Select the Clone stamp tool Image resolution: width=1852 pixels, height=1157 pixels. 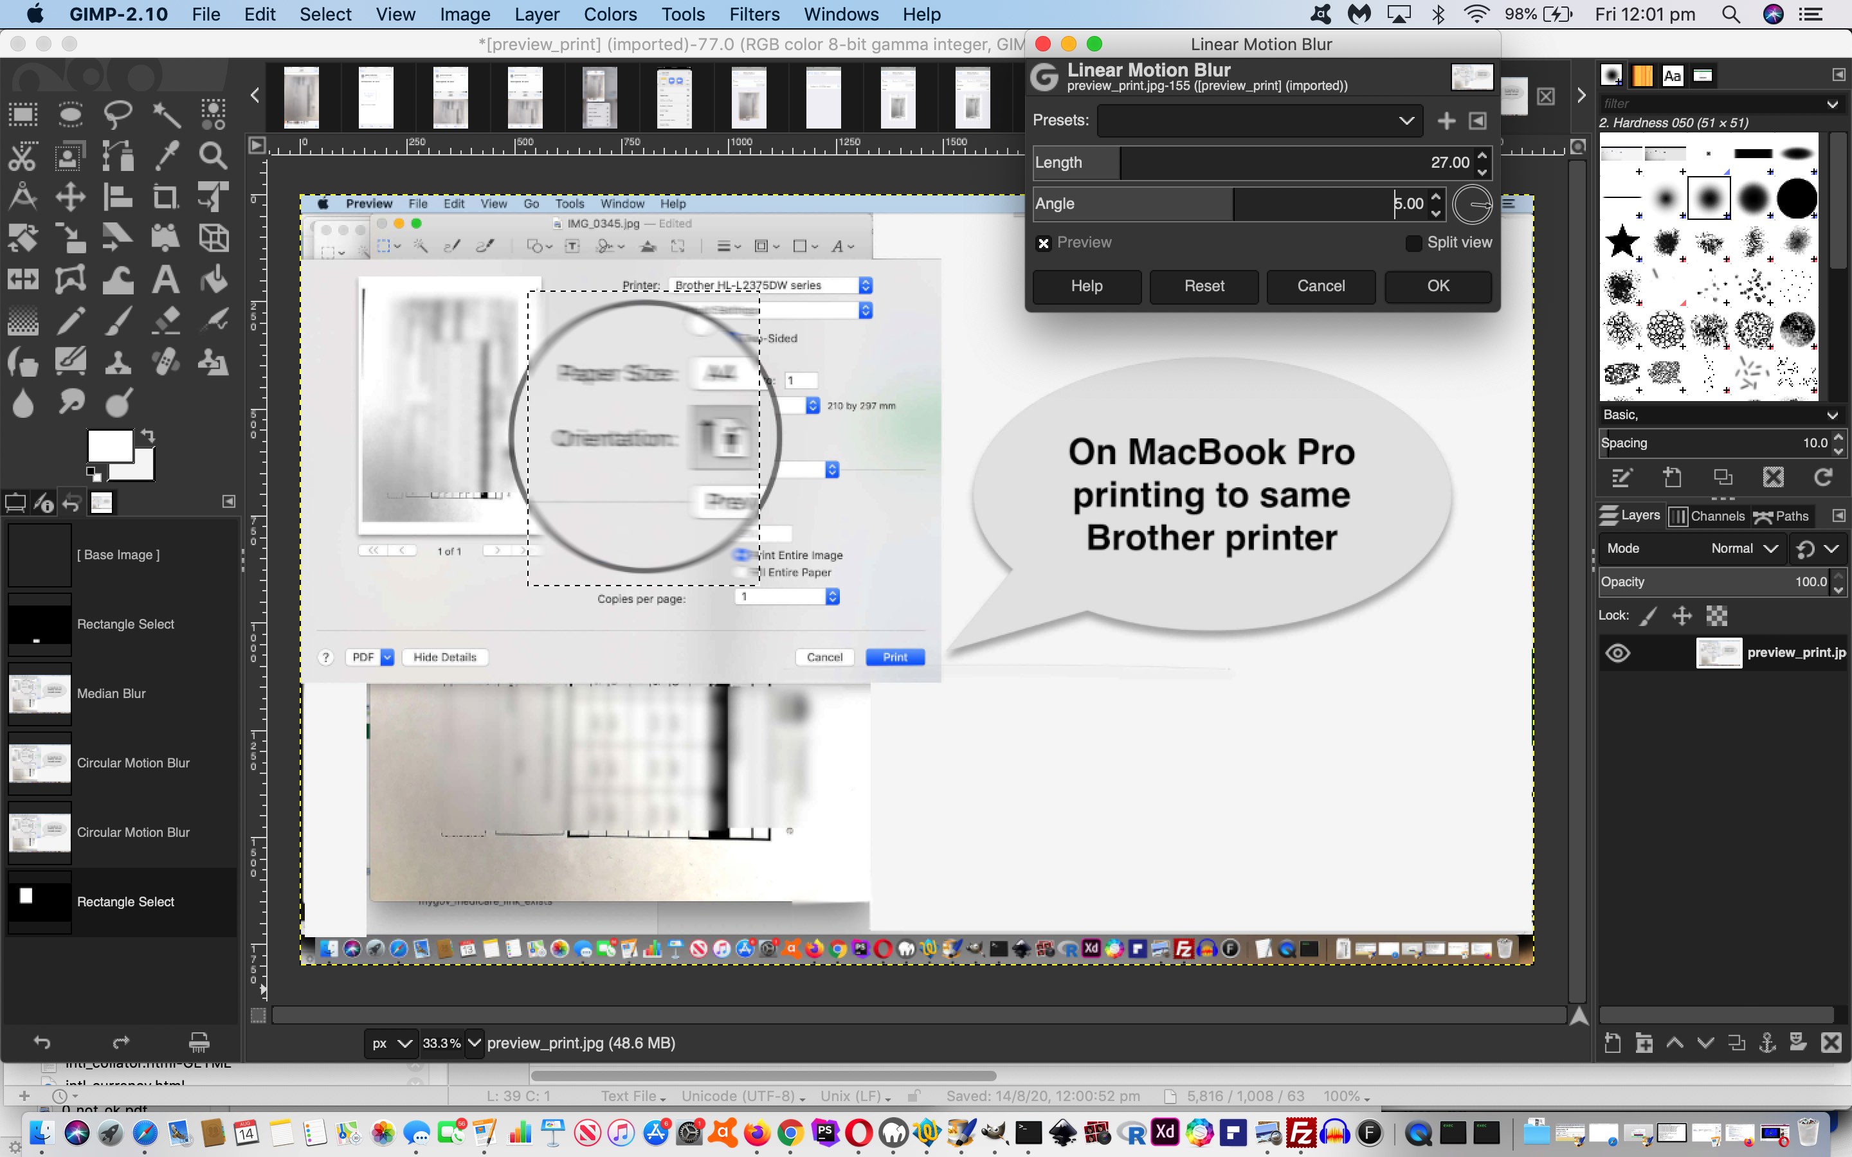(x=118, y=362)
